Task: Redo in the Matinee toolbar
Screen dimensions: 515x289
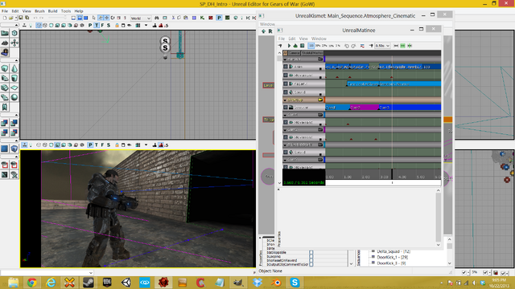Action: tap(353, 46)
